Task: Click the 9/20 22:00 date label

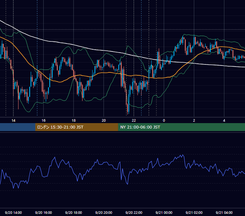Action: point(134,212)
